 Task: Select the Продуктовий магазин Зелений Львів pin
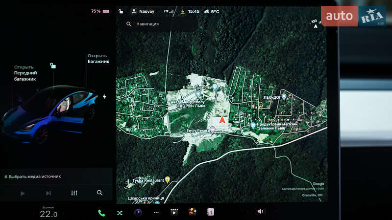tap(253, 126)
